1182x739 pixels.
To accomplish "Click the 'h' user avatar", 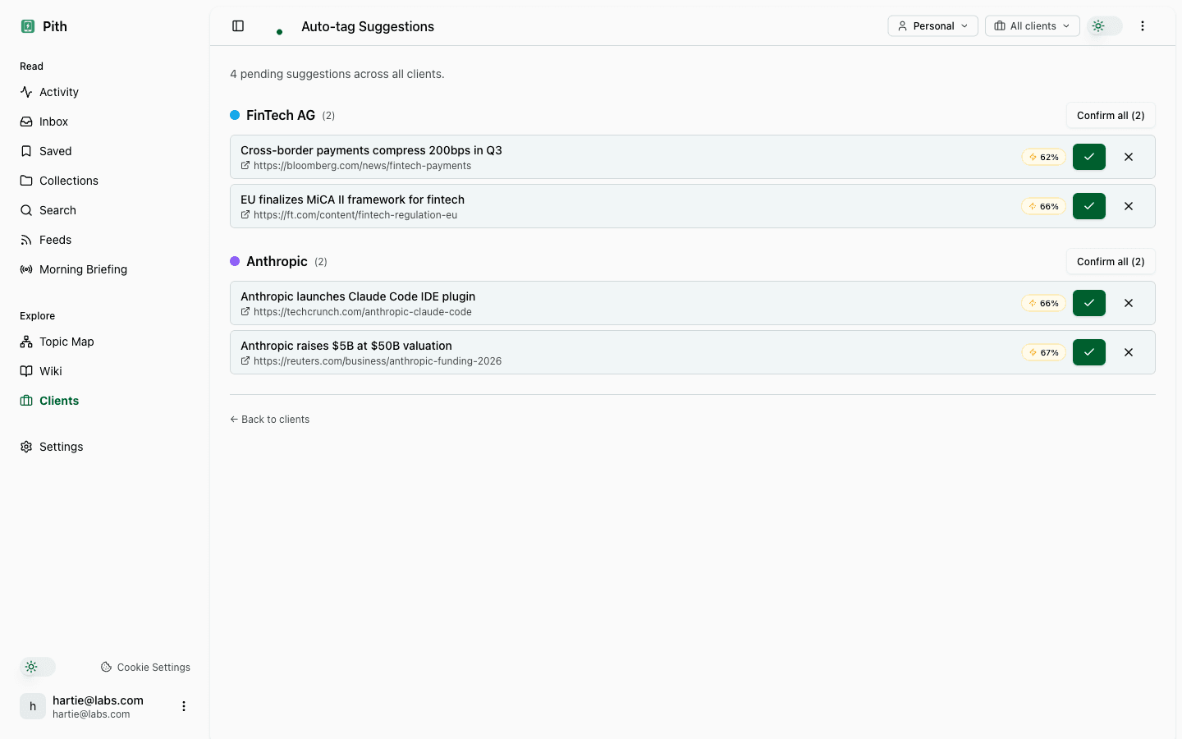I will coord(33,706).
